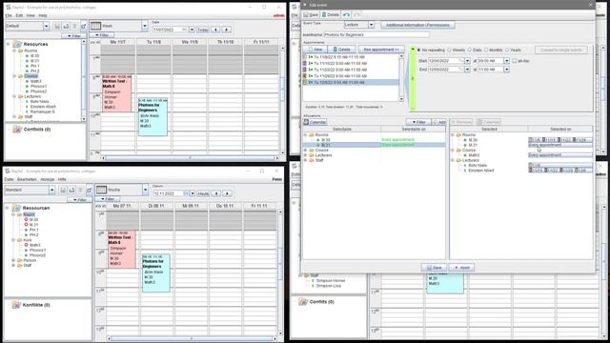Screen dimensions: 610x343
Task: Click the Rooms folder icon in the Selectable list
Action: pos(312,135)
